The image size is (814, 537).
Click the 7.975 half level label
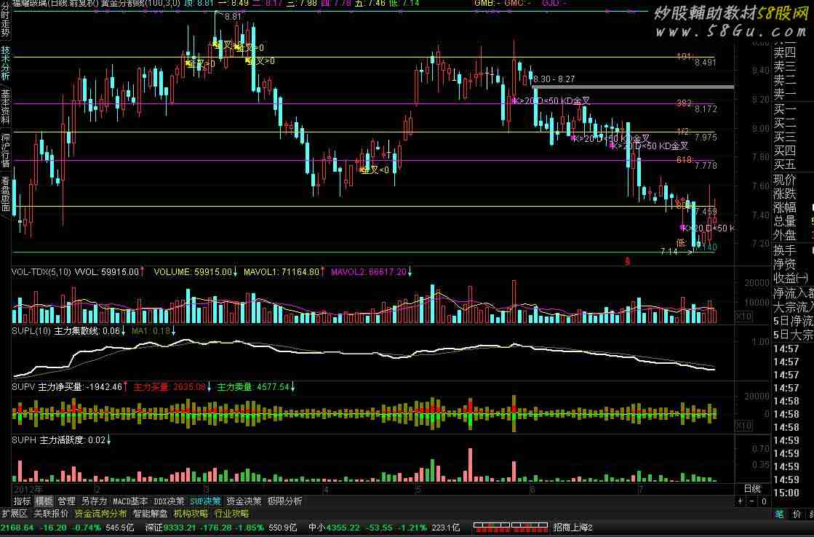pos(706,137)
